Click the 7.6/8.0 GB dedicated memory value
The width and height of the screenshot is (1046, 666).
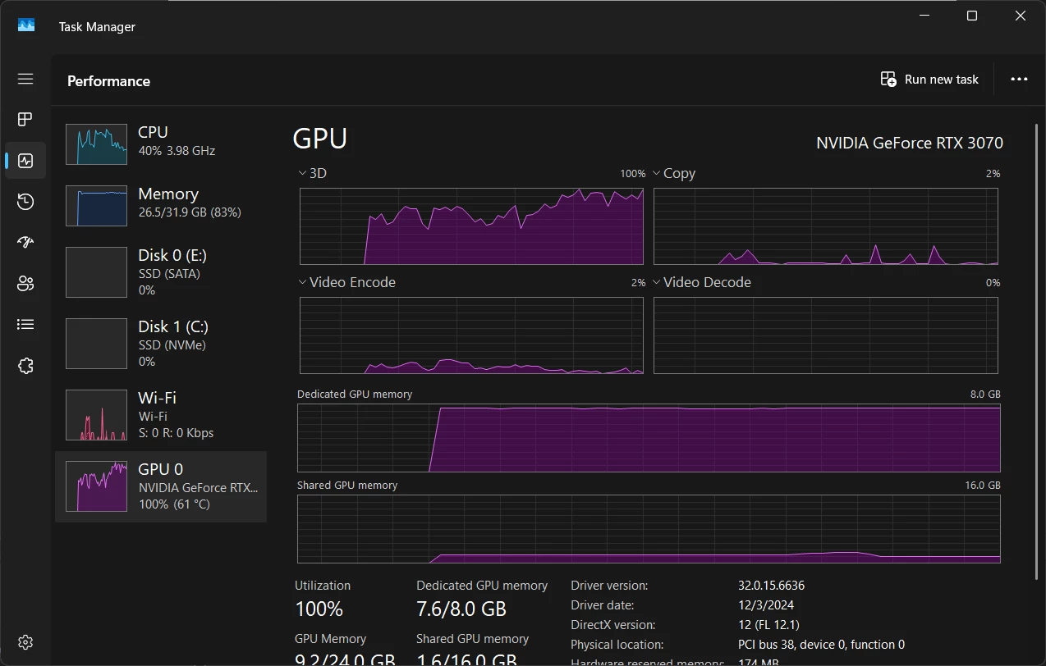461,609
